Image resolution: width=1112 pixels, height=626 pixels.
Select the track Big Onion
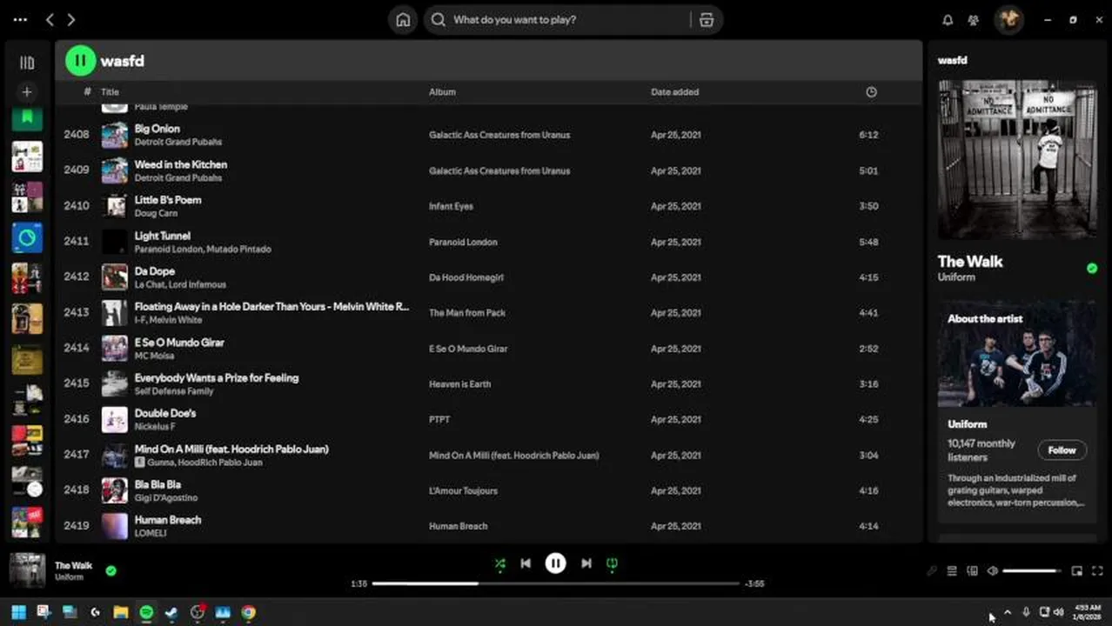pos(157,129)
